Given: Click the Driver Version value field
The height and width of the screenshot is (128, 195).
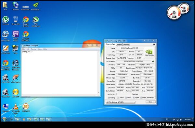Looking at the screenshot, I should 135,84.
